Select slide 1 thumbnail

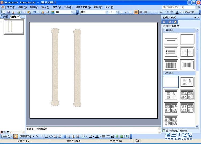coord(14,27)
